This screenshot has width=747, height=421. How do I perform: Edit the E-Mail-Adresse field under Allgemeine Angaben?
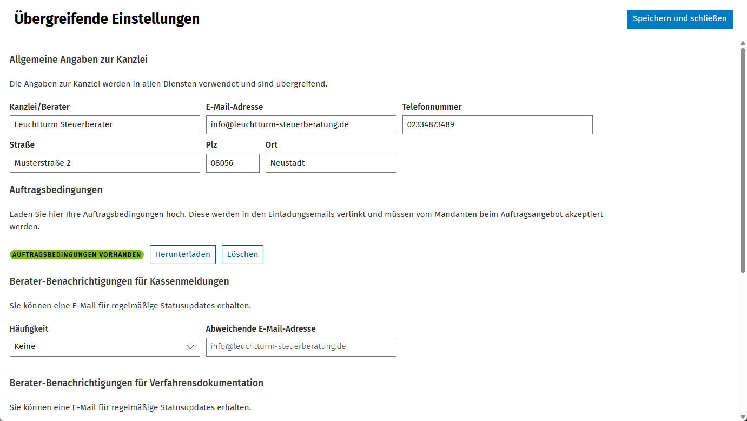(301, 124)
